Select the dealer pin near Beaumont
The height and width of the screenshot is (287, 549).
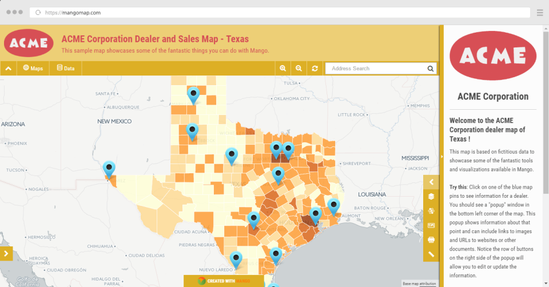[333, 207]
